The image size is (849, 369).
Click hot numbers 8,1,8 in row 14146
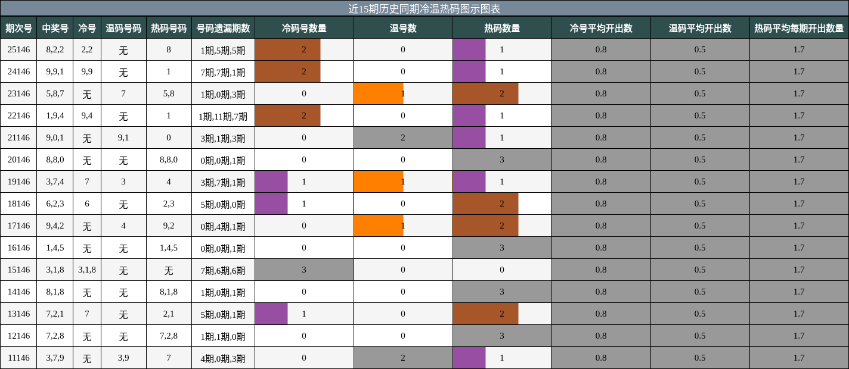169,292
